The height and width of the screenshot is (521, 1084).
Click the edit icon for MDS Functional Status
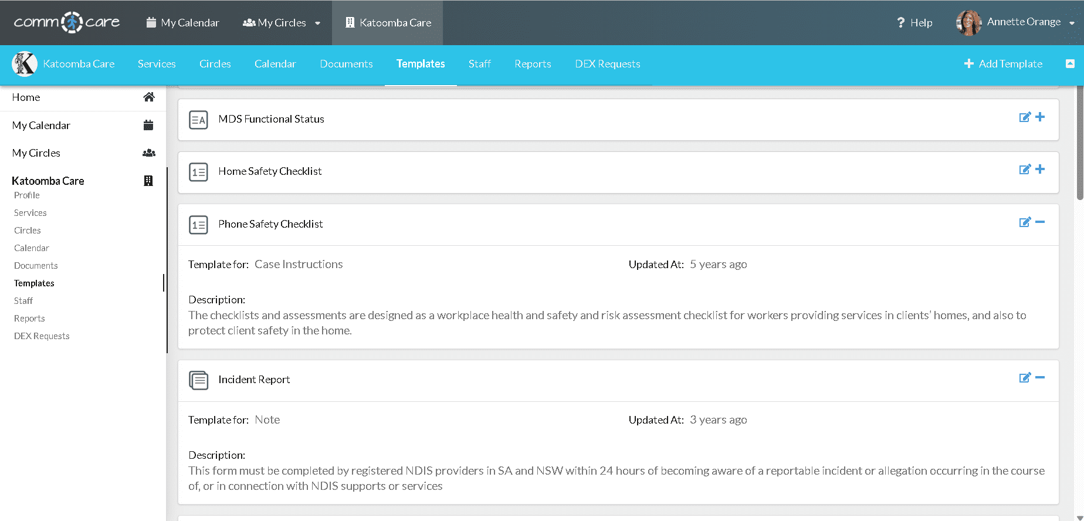click(x=1024, y=117)
